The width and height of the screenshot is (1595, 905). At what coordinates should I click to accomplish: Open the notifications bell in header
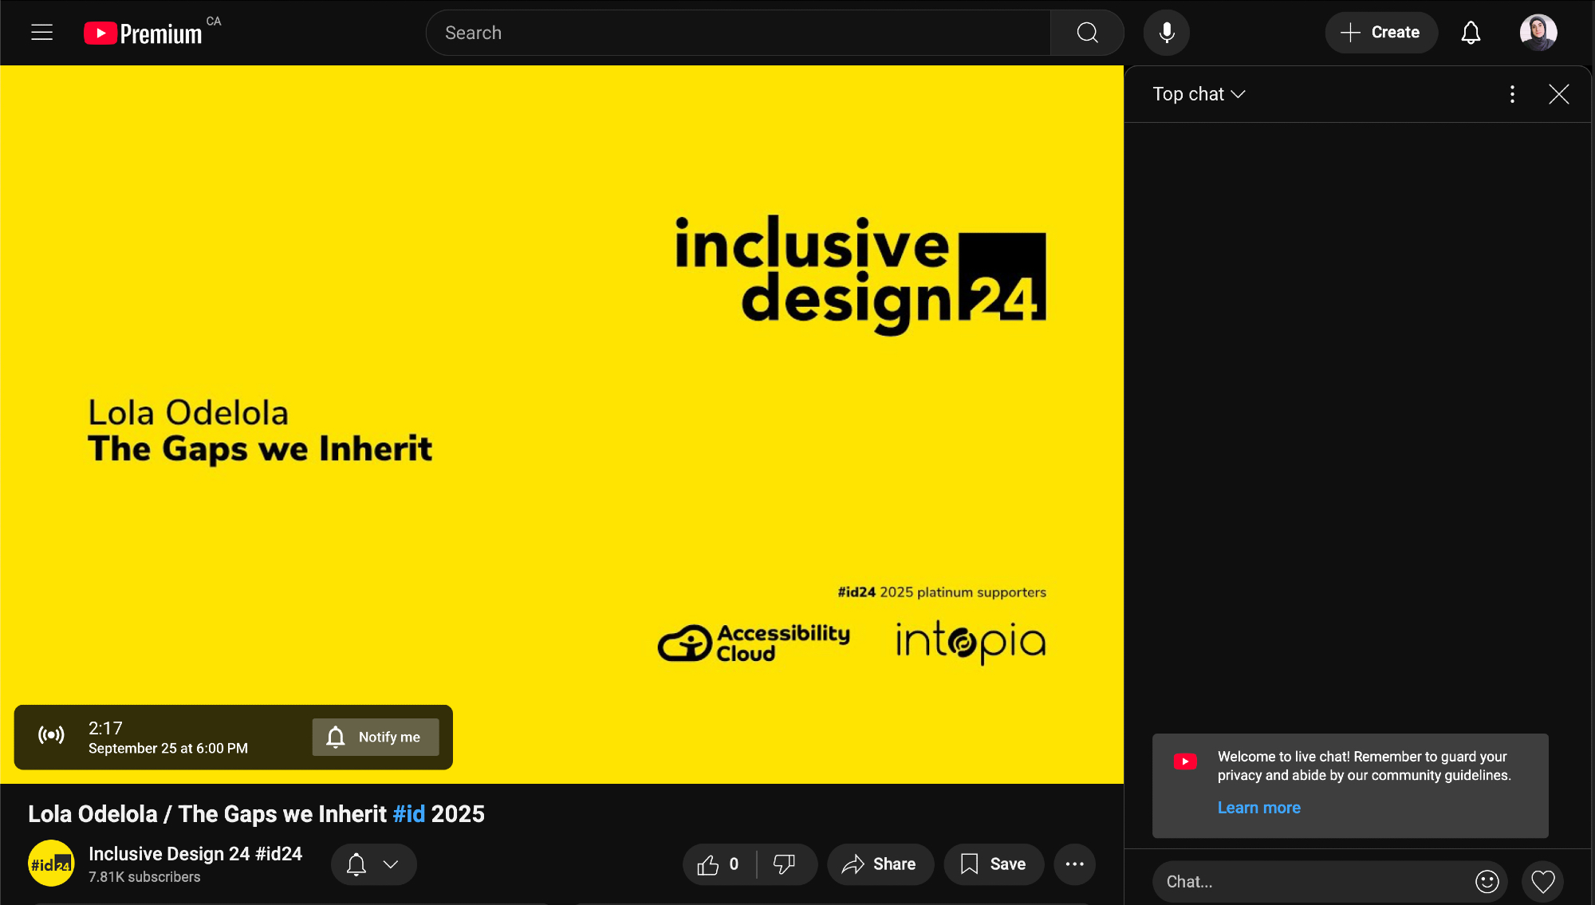pos(1471,33)
